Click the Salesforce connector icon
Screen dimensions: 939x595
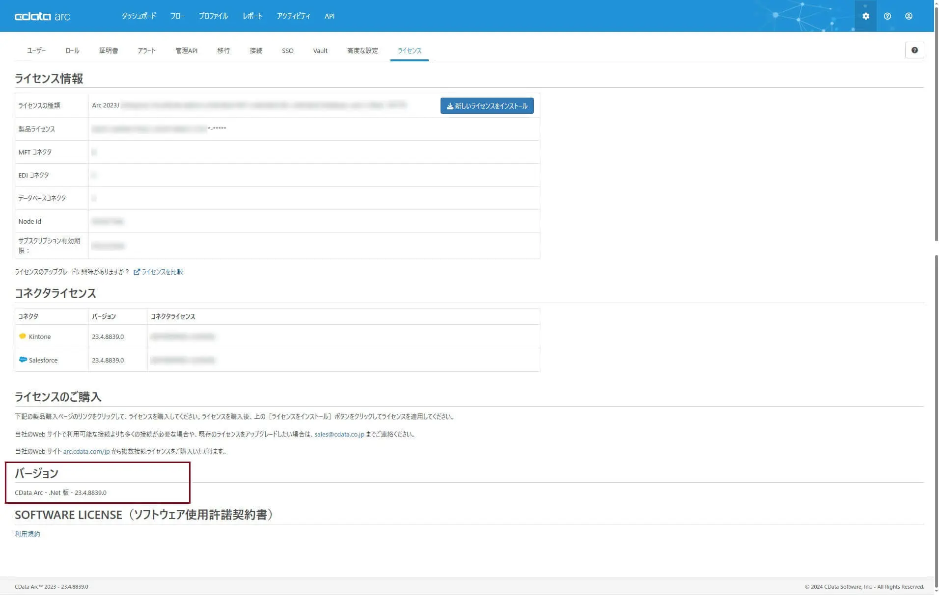click(23, 360)
